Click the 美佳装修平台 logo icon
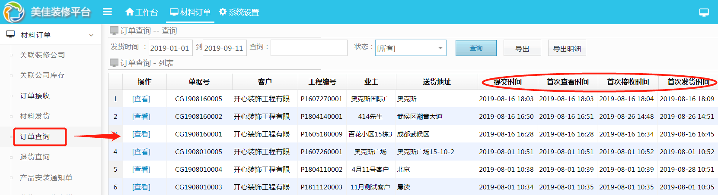The height and width of the screenshot is (195, 718). point(14,12)
